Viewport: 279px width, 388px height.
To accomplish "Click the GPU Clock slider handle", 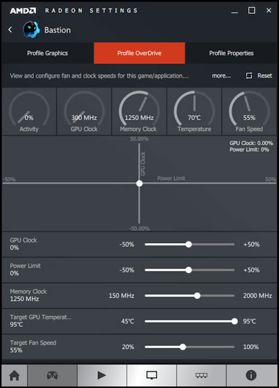I will (189, 244).
